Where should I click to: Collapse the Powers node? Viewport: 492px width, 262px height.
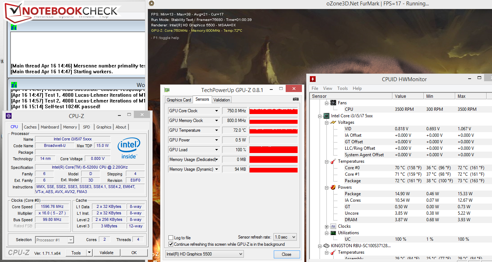click(x=326, y=187)
